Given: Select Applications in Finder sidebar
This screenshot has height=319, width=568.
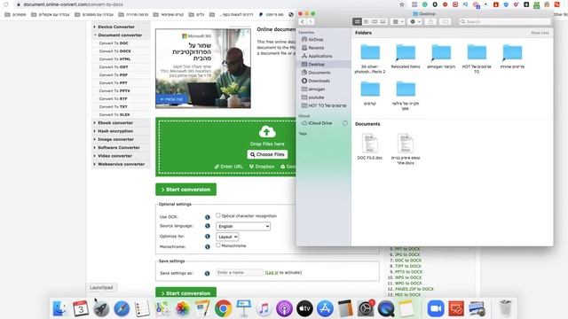Looking at the screenshot, I should click(319, 56).
